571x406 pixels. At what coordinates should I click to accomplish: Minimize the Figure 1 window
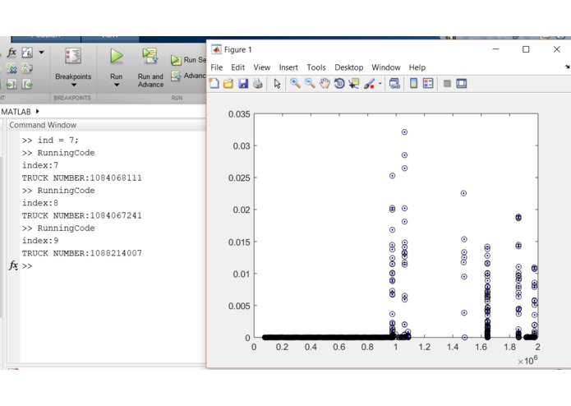pos(495,49)
